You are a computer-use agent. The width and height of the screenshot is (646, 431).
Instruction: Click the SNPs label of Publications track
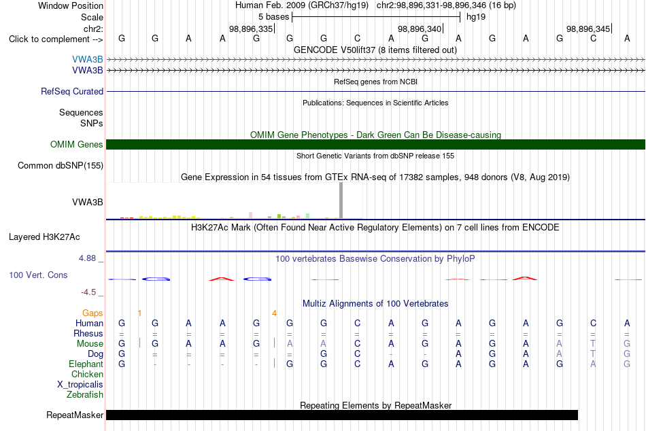click(92, 123)
